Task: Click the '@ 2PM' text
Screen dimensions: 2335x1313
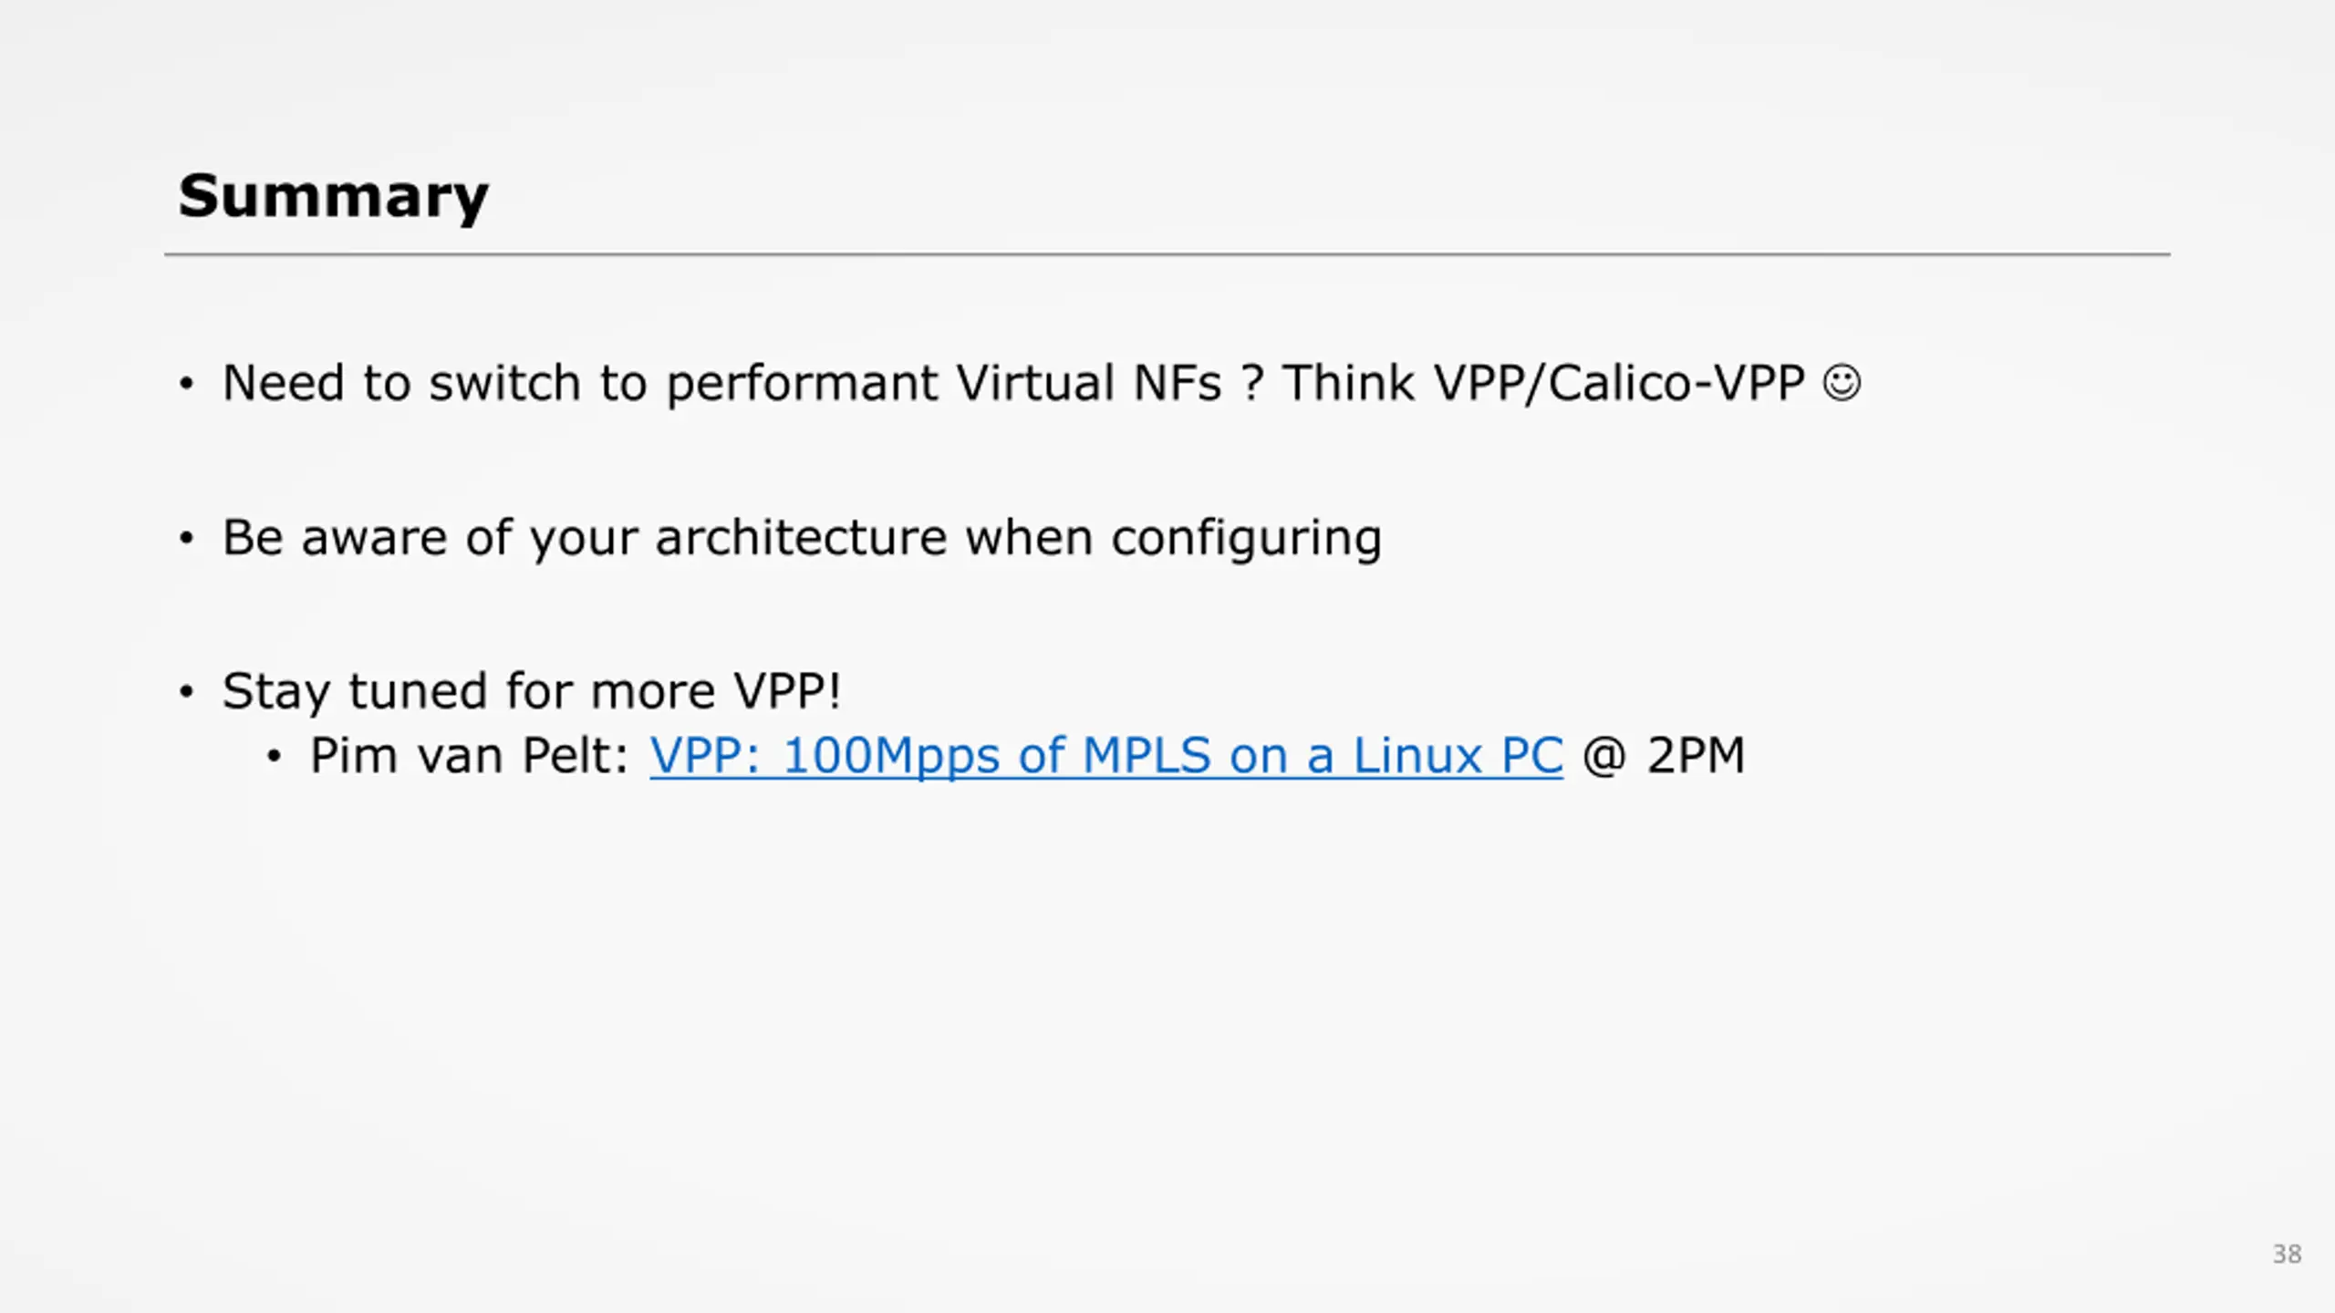Action: pyautogui.click(x=1664, y=756)
